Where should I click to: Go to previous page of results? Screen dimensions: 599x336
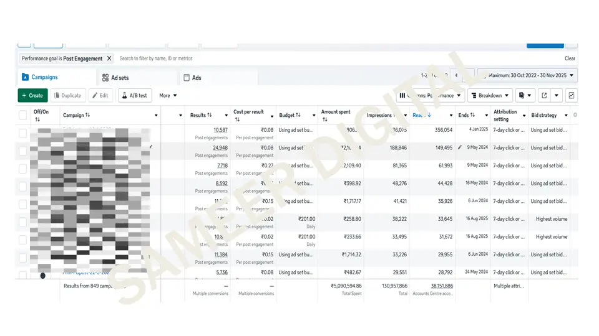click(x=456, y=75)
